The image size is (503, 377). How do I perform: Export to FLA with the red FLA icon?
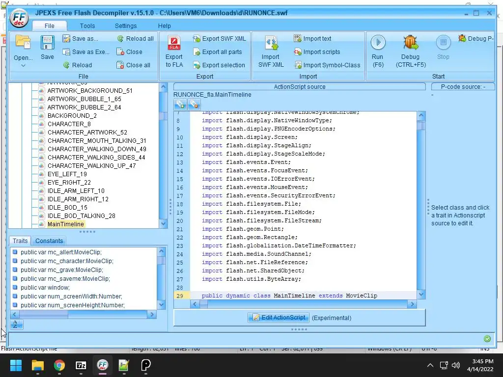coord(174,43)
